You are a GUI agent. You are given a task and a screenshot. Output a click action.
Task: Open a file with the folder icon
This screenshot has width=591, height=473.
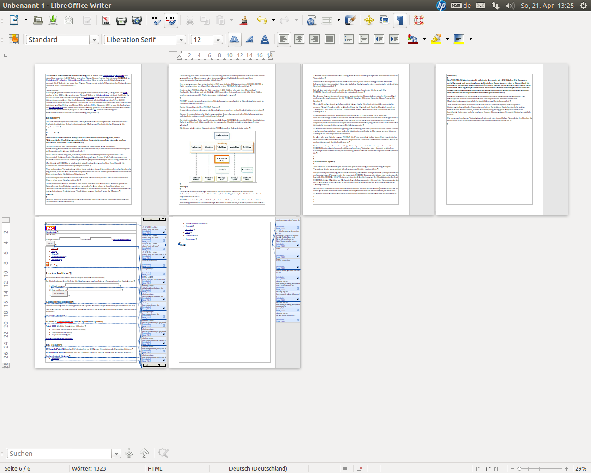pos(38,20)
